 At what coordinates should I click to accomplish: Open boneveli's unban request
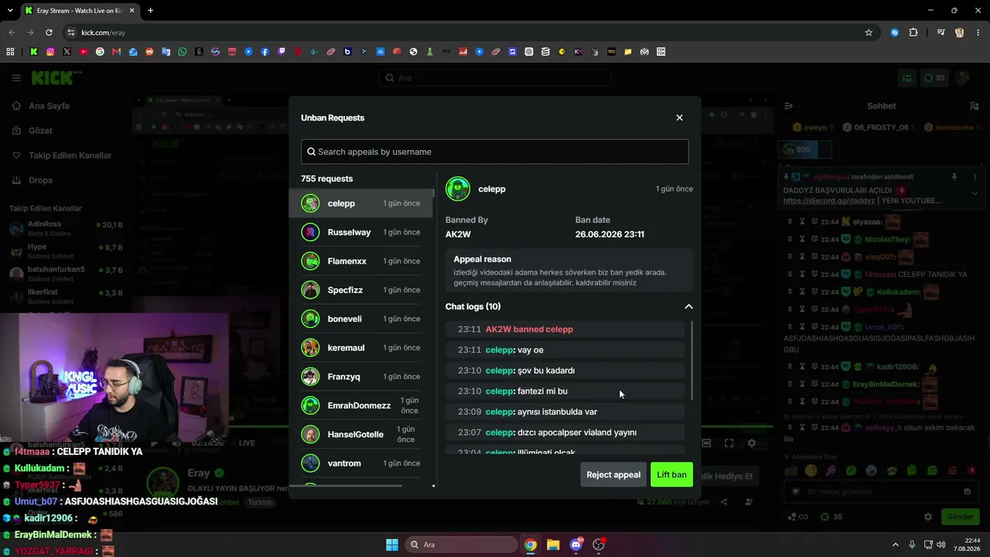point(361,319)
